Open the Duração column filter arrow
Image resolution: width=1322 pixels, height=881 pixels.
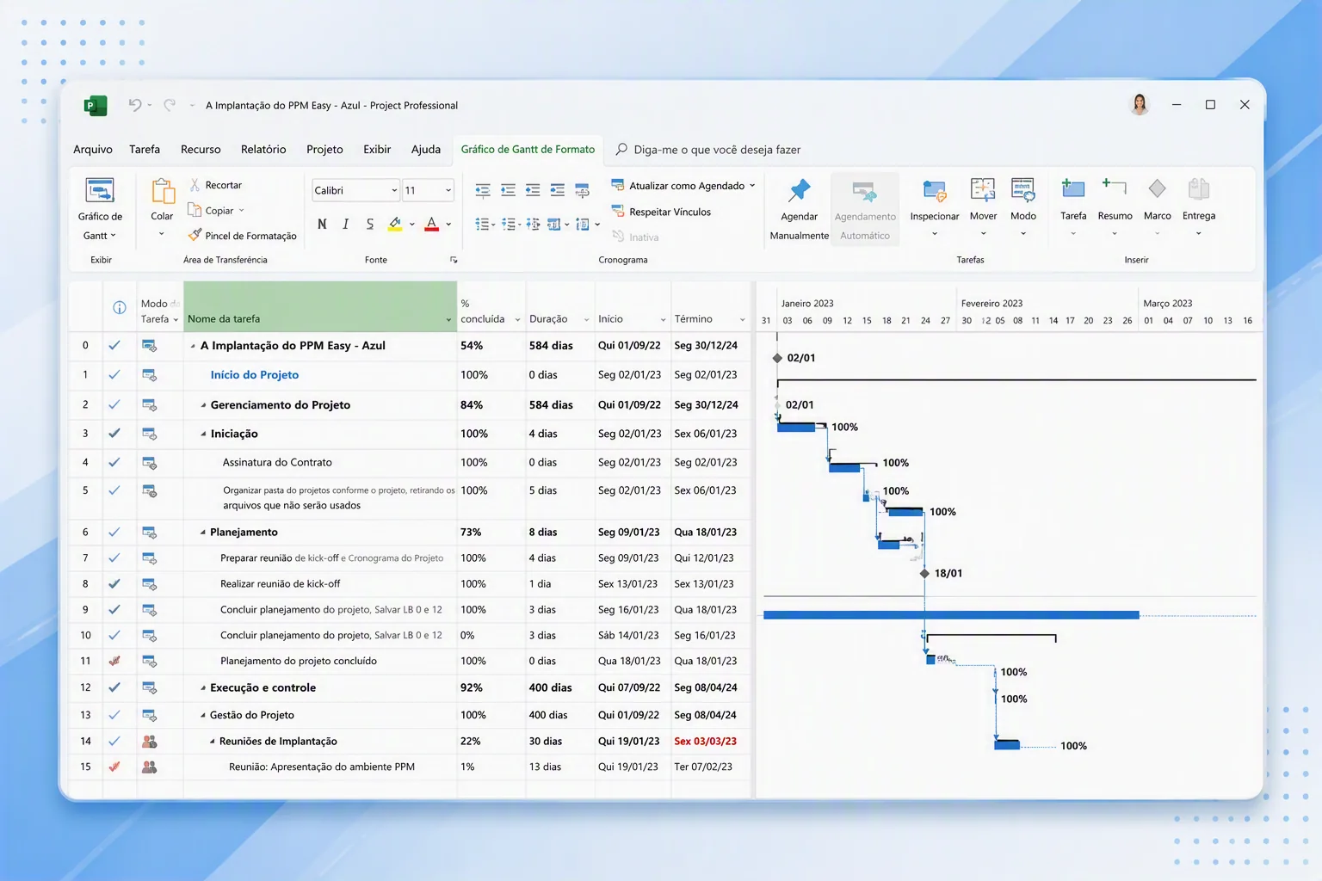(587, 320)
